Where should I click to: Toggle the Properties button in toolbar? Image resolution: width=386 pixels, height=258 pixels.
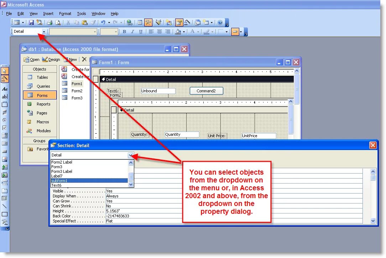(179, 23)
